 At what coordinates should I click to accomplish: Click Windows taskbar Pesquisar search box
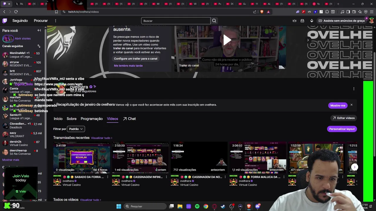click(145, 206)
